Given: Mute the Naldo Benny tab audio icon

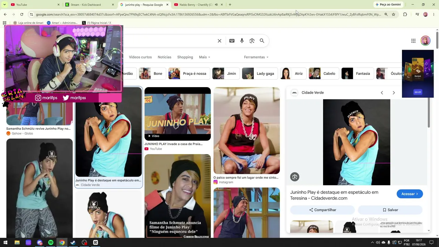Looking at the screenshot, I should pos(216,4).
